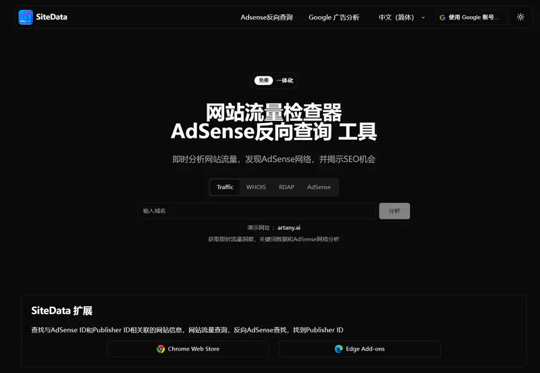Screen dimensions: 540x373
Task: Click the chevron arrow beside the language selector
Action: 423,17
